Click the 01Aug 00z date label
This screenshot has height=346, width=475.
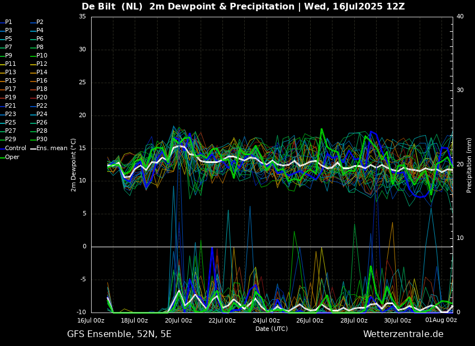tap(441, 320)
